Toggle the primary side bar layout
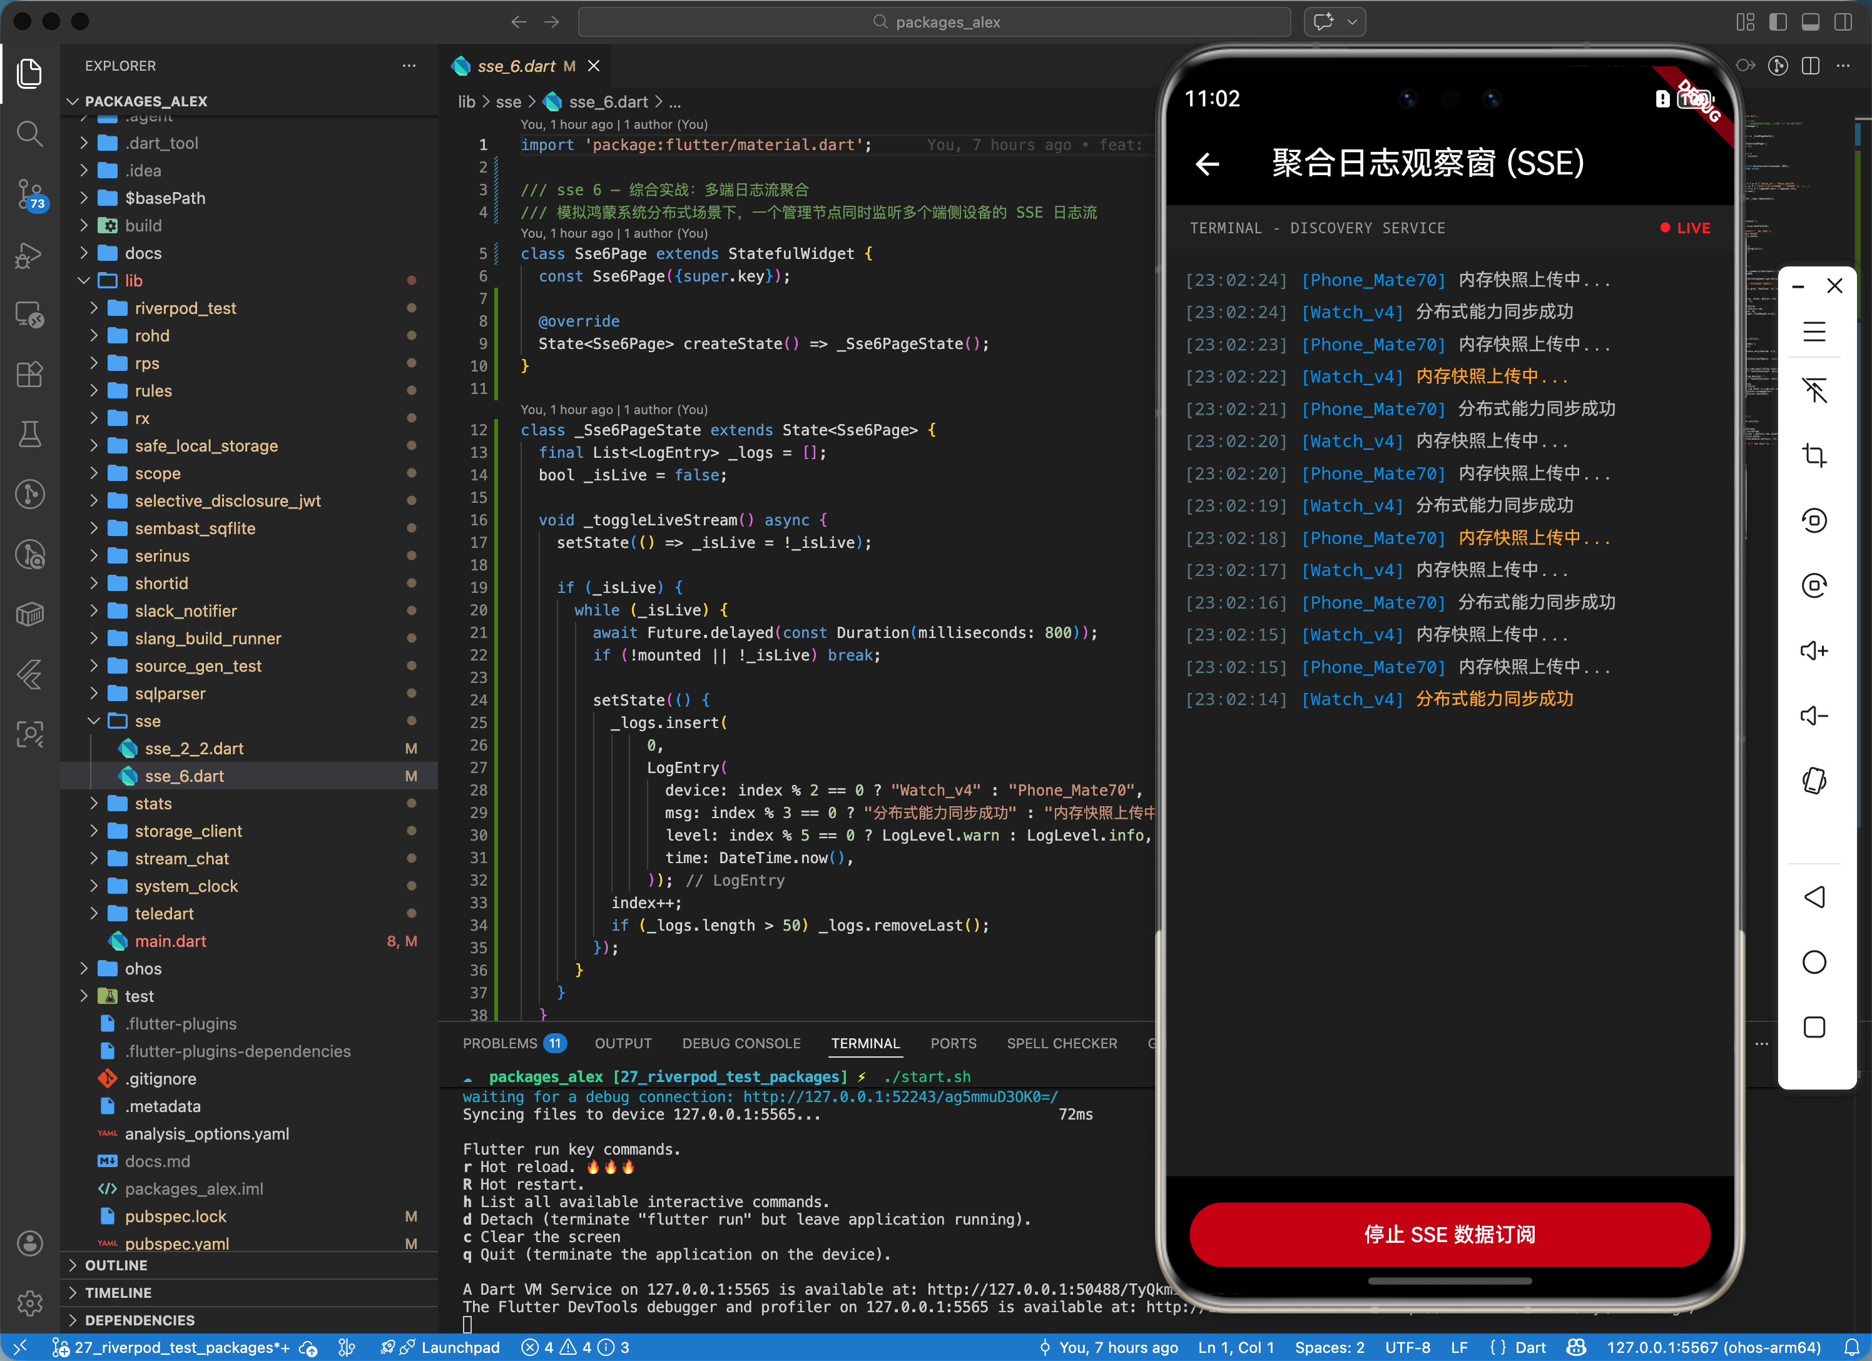This screenshot has width=1872, height=1361. click(x=1778, y=23)
